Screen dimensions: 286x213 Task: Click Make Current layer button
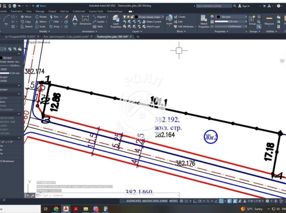[152, 22]
